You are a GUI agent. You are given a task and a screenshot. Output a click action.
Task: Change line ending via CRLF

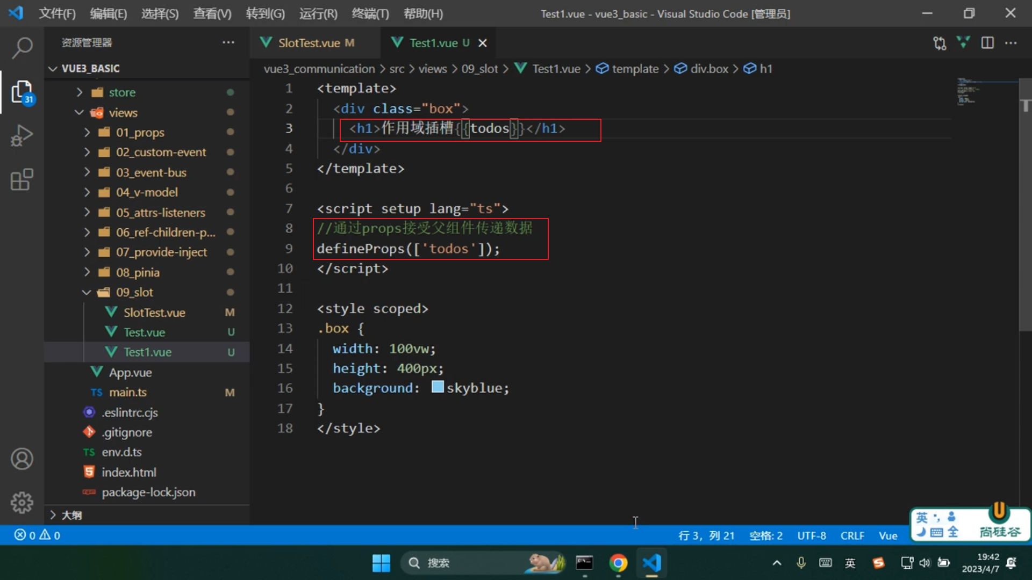852,535
